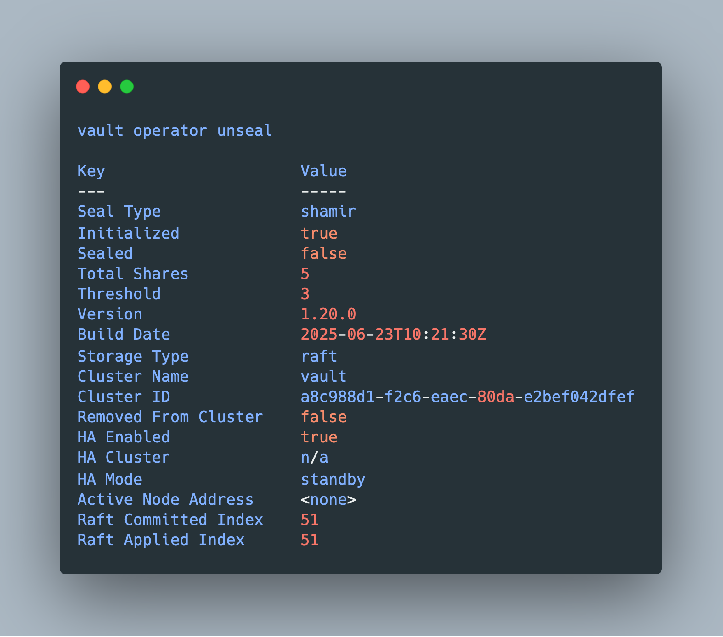Click the Build Date timestamp value
The width and height of the screenshot is (723, 637).
[x=393, y=335]
